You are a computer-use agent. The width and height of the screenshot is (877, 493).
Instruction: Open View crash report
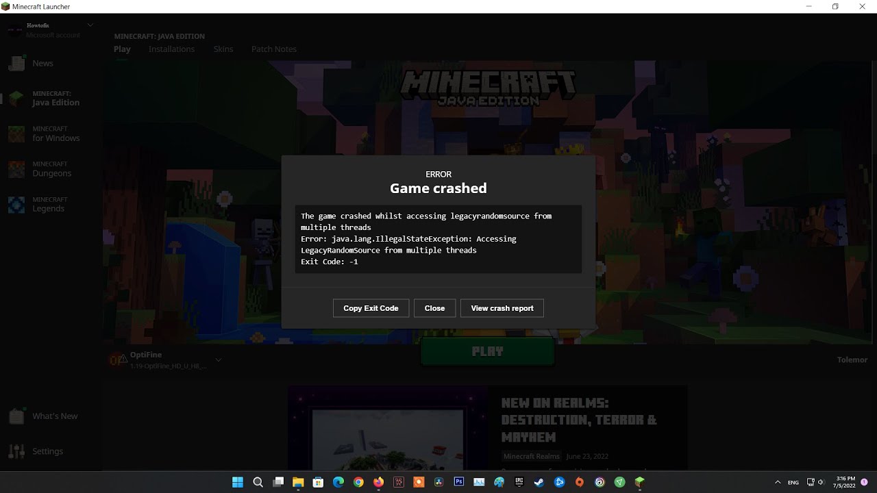point(502,308)
